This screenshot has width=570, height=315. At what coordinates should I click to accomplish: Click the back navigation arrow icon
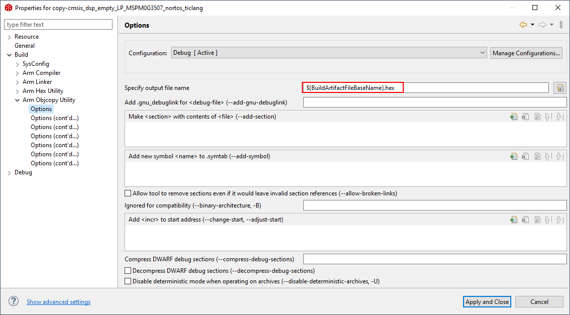(523, 25)
